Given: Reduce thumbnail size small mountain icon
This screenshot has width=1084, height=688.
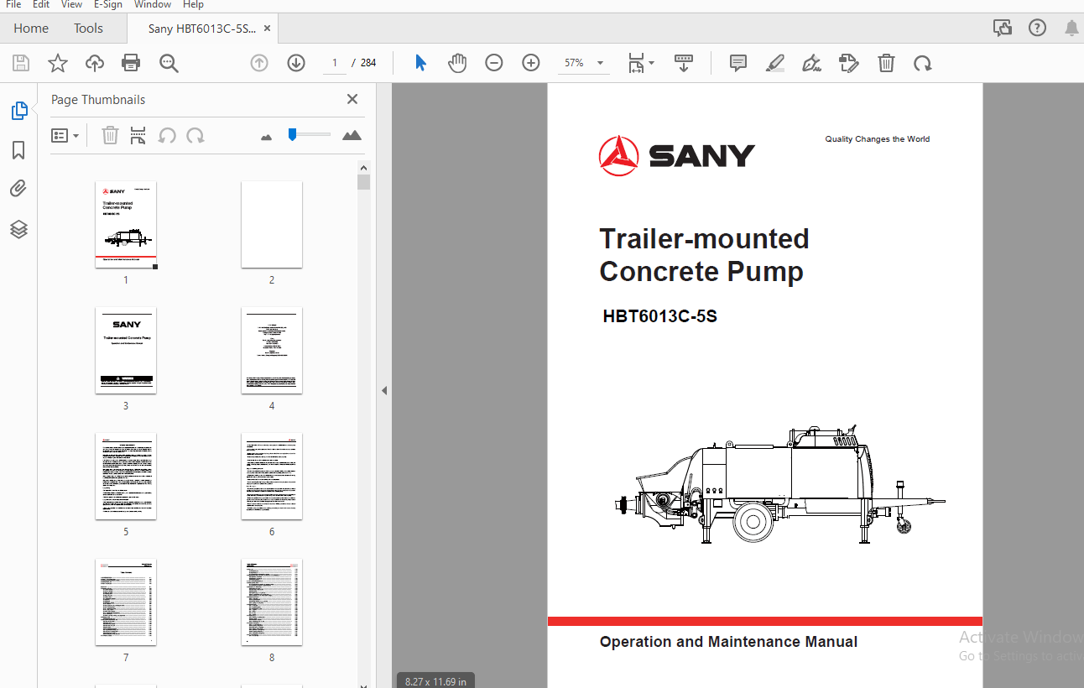Looking at the screenshot, I should [x=267, y=136].
